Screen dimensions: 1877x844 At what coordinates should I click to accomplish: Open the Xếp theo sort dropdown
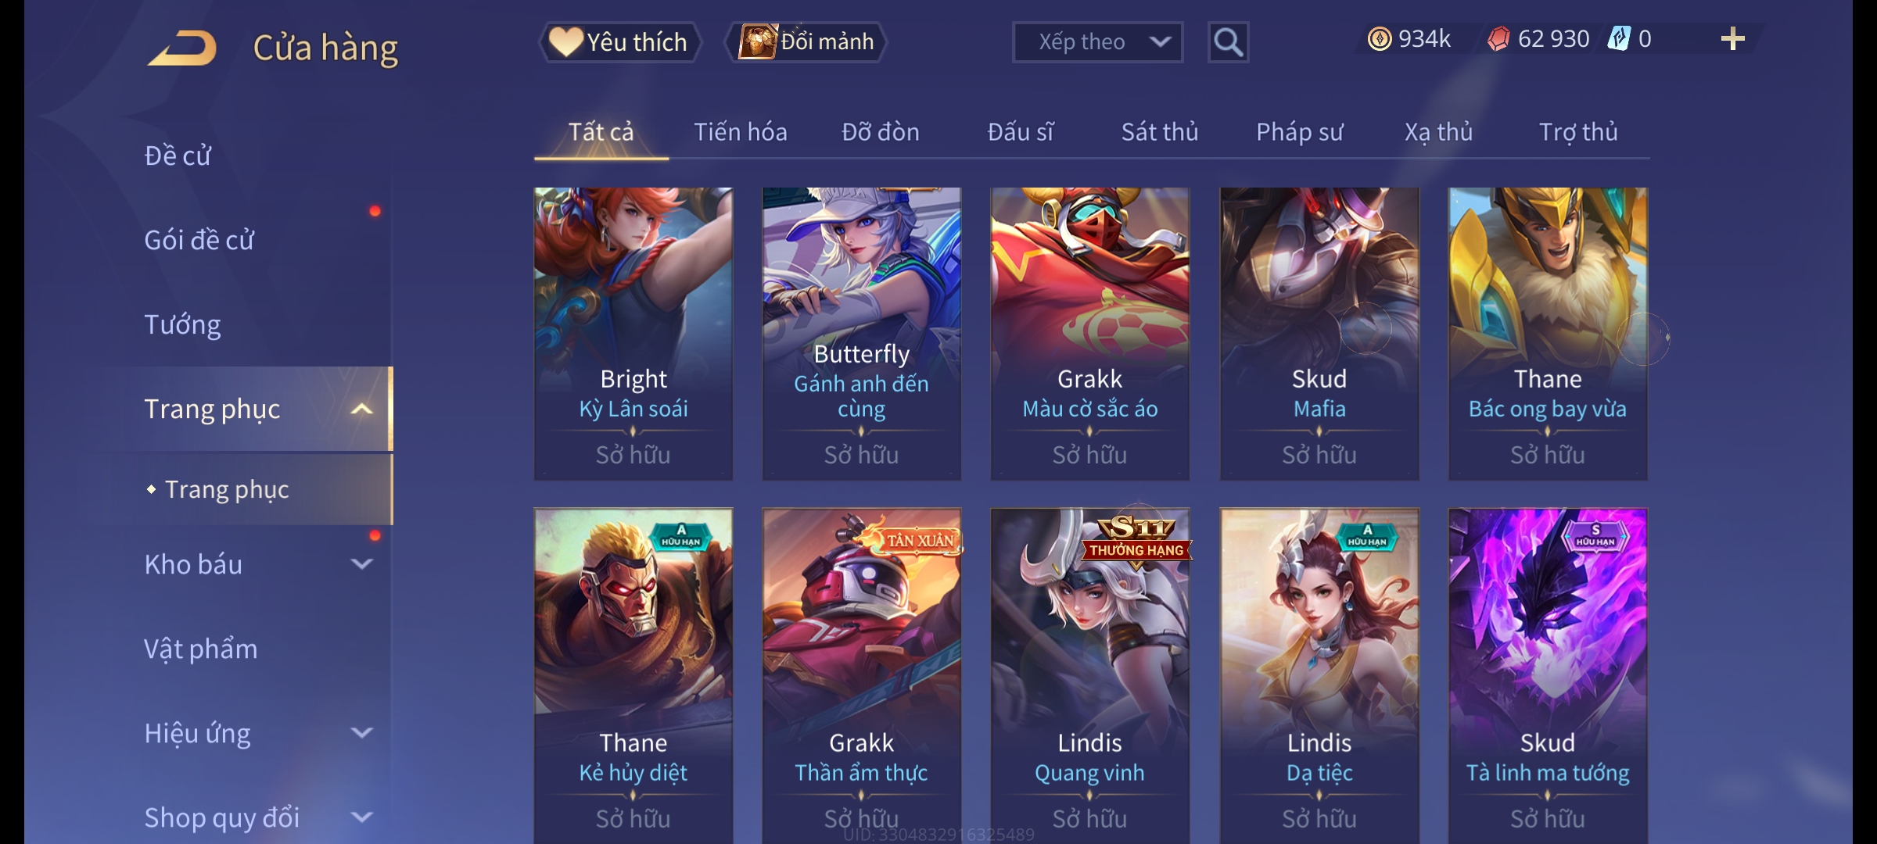pos(1097,42)
